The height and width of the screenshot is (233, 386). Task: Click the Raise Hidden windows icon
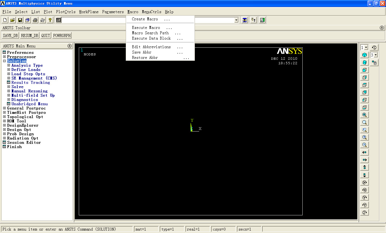(x=245, y=20)
